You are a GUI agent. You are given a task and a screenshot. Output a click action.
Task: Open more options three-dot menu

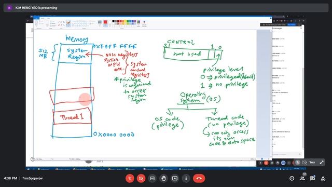click(x=186, y=178)
